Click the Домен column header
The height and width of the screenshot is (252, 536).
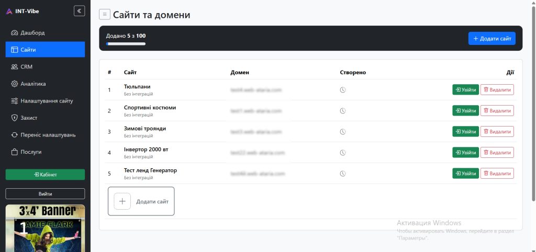coord(240,72)
